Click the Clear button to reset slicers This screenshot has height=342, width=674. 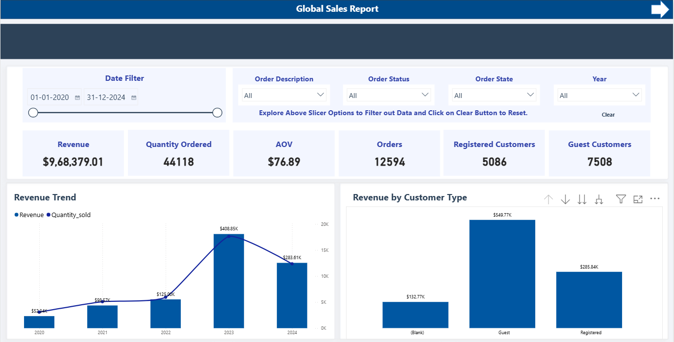(608, 115)
